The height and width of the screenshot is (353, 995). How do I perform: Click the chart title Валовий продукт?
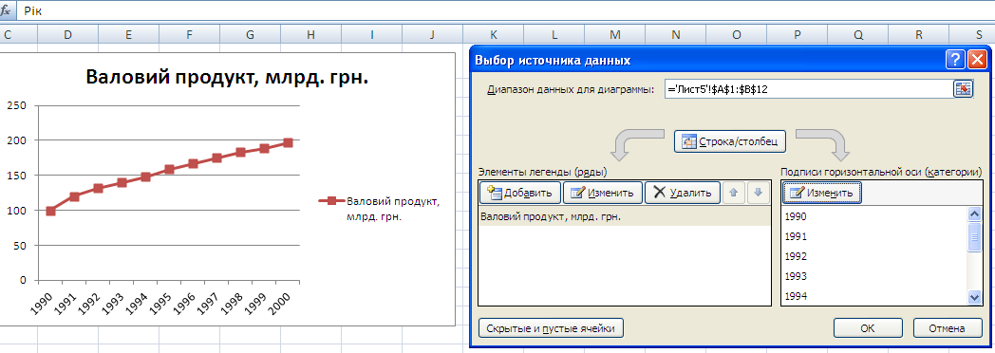[x=227, y=77]
